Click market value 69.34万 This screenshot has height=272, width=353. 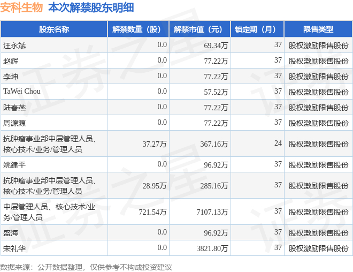216,46
